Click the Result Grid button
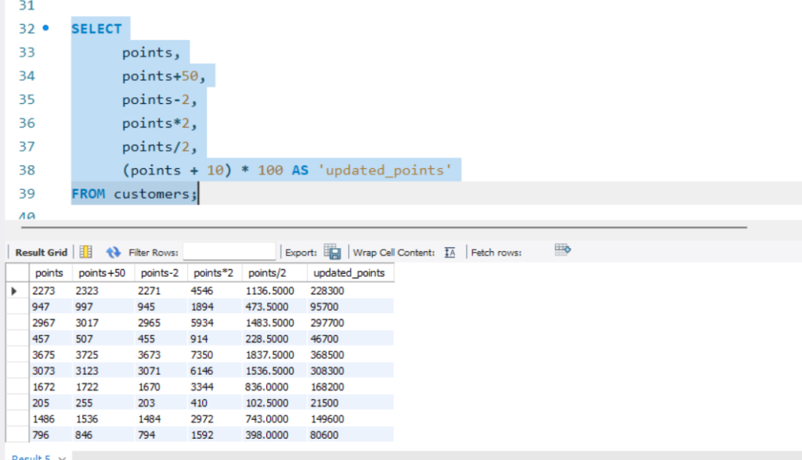The width and height of the screenshot is (802, 460). (x=41, y=253)
